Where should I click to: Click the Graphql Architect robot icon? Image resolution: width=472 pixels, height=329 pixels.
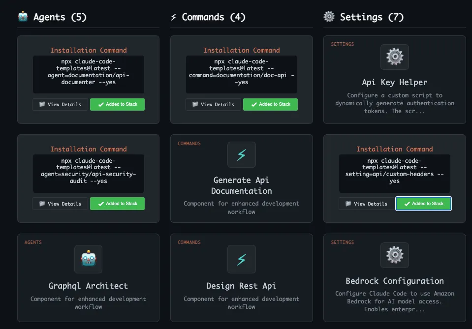pyautogui.click(x=88, y=259)
